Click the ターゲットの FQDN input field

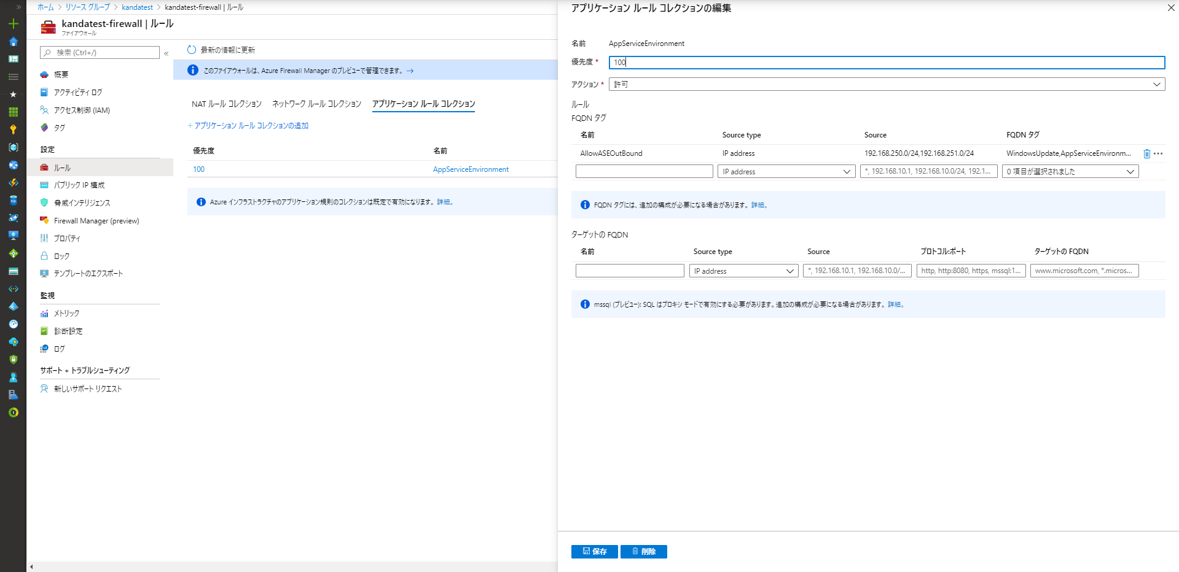1084,271
